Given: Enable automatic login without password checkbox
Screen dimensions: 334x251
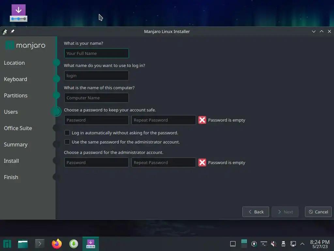Looking at the screenshot, I should tap(67, 133).
